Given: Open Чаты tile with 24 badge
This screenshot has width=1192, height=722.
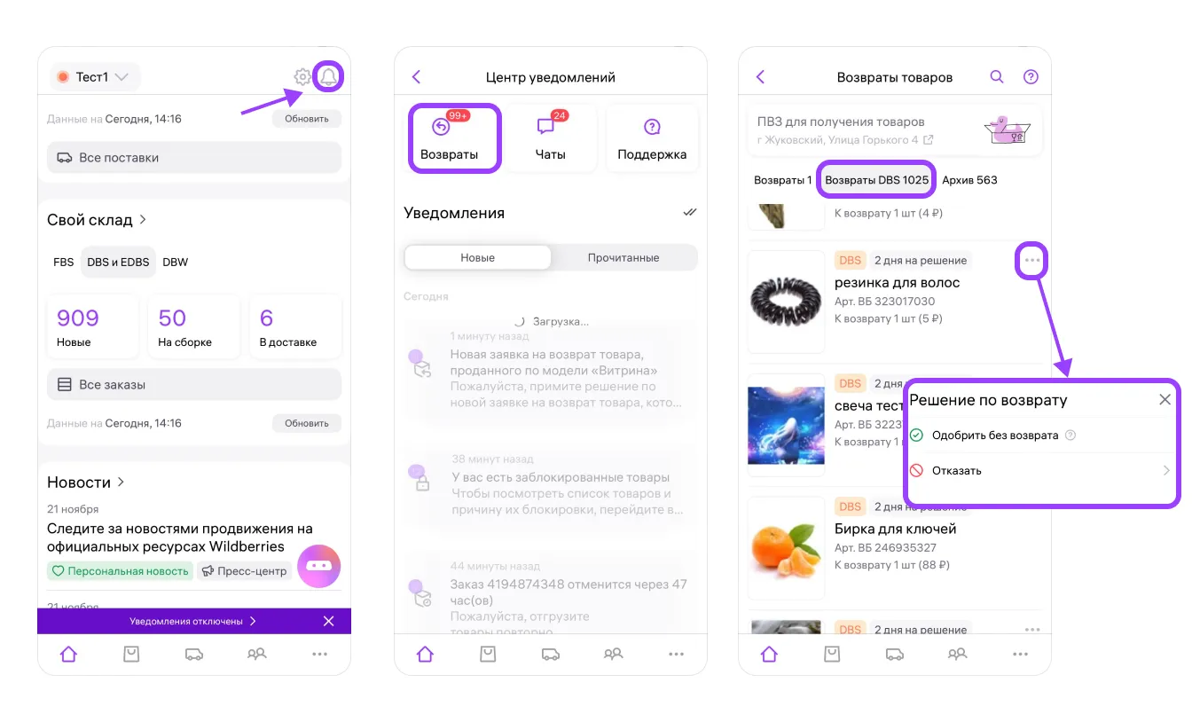Looking at the screenshot, I should 551,137.
